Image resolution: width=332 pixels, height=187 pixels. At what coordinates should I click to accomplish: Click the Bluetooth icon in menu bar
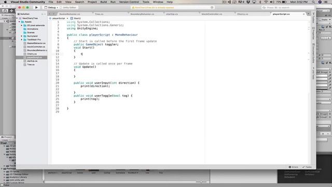point(260,2)
